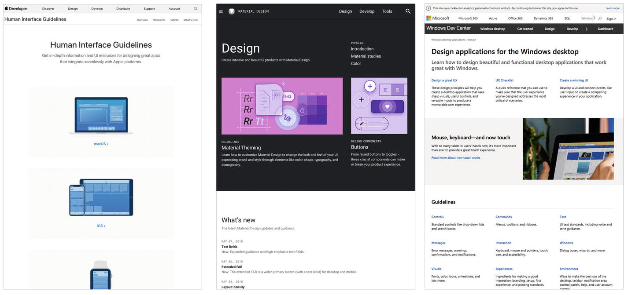Screen dimensions: 628x295
Task: Open Account in Apple Developer nav
Action: [174, 9]
